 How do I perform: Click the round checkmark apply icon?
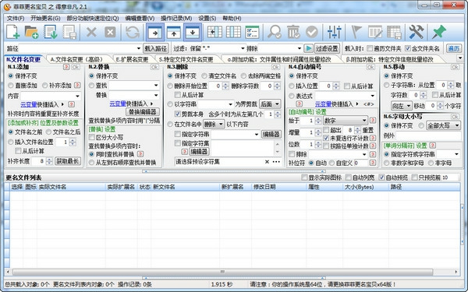pos(312,32)
